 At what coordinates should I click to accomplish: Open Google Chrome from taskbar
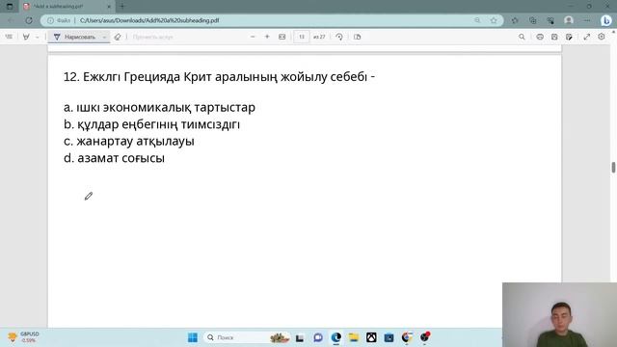407,337
